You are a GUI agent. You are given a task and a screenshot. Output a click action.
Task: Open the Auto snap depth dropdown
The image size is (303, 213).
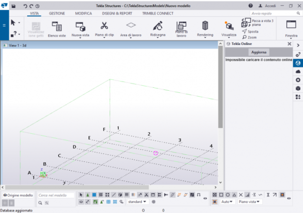click(x=227, y=202)
